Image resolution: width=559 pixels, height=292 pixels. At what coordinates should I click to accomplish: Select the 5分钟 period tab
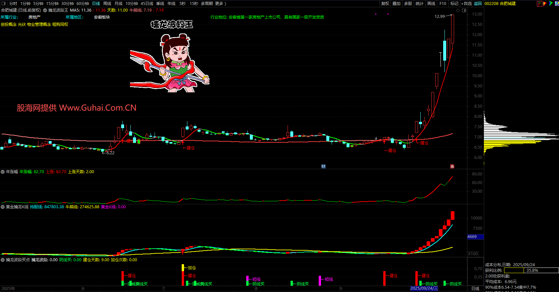click(38, 4)
